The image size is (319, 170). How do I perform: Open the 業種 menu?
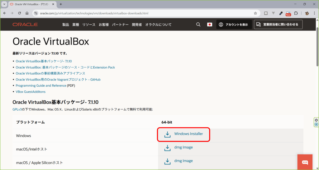pos(76,25)
